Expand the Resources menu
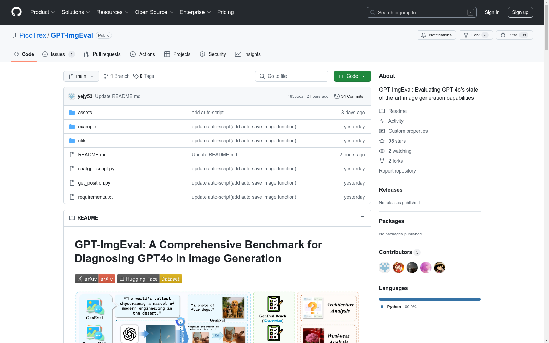 pos(112,12)
